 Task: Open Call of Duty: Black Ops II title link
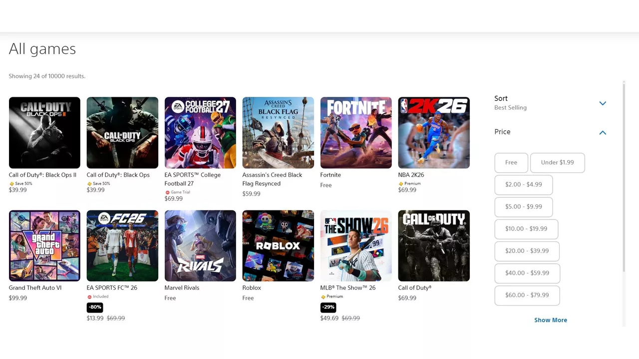tap(42, 175)
